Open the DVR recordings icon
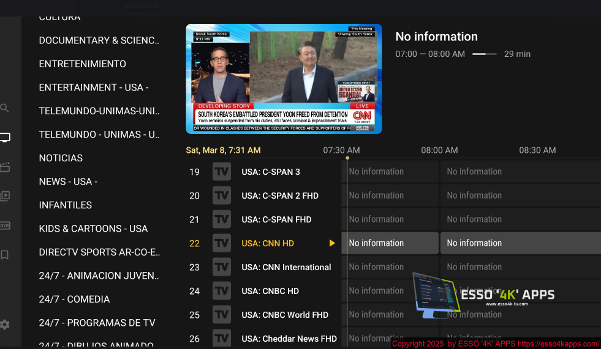 (5, 225)
